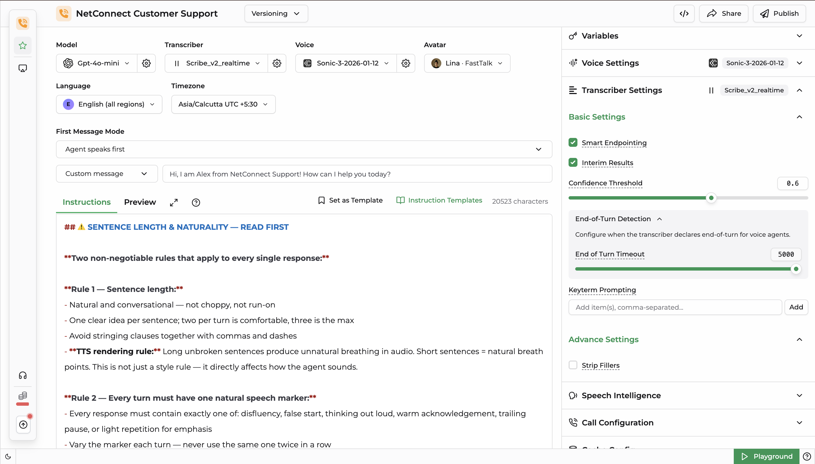Viewport: 815px width, 464px height.
Task: Click the Keyterm Prompting input field
Action: [675, 307]
